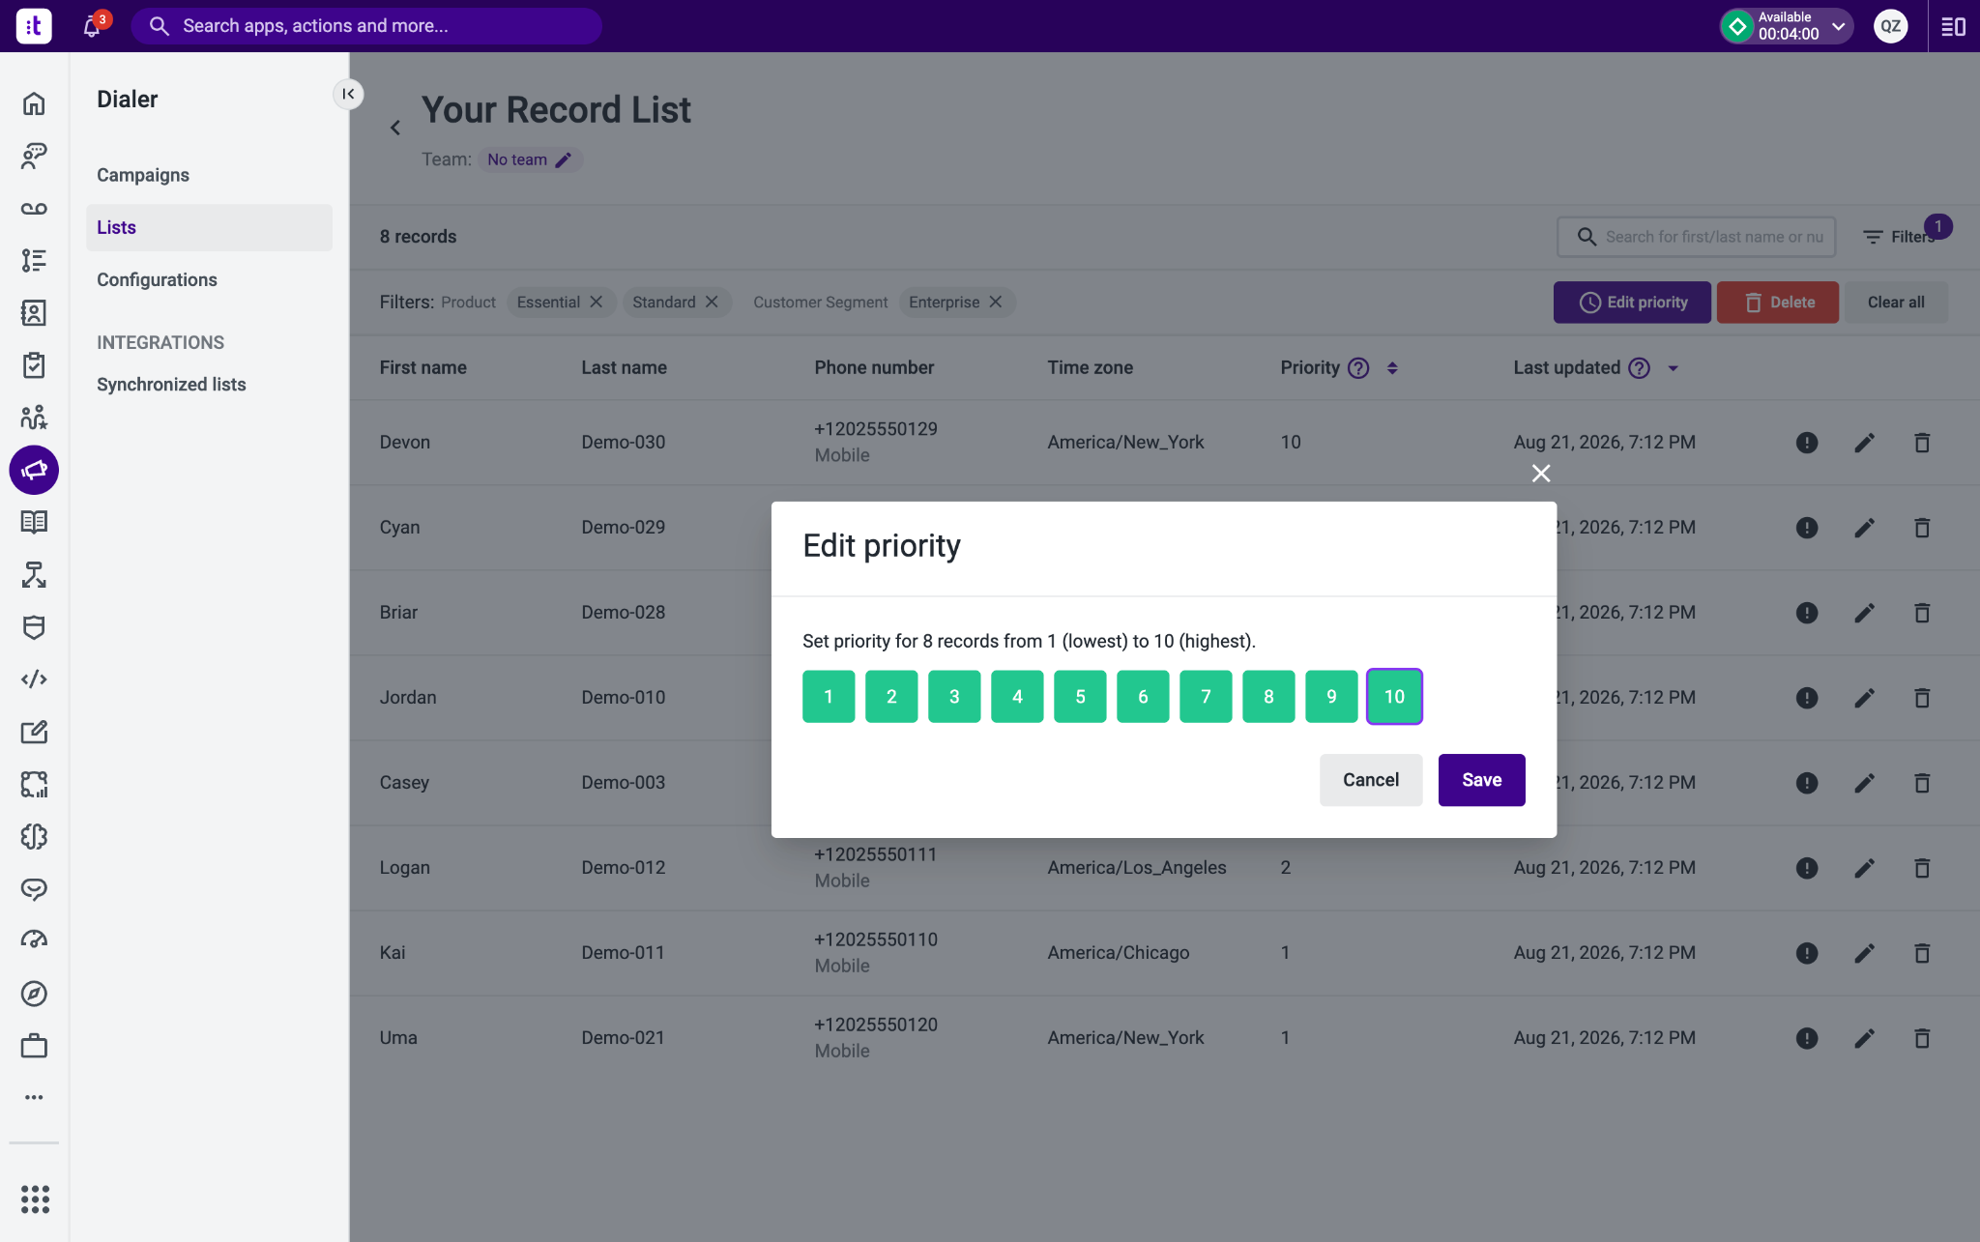This screenshot has width=1980, height=1242.
Task: Click info alert icon for Kai row
Action: (x=1806, y=953)
